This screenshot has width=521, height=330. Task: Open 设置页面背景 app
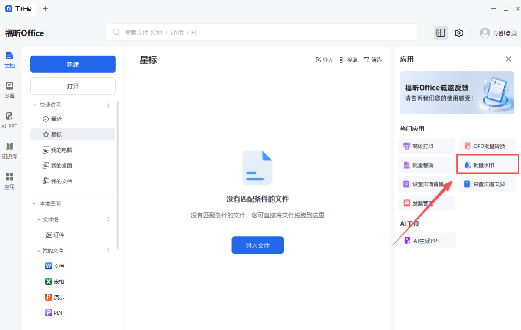(427, 184)
